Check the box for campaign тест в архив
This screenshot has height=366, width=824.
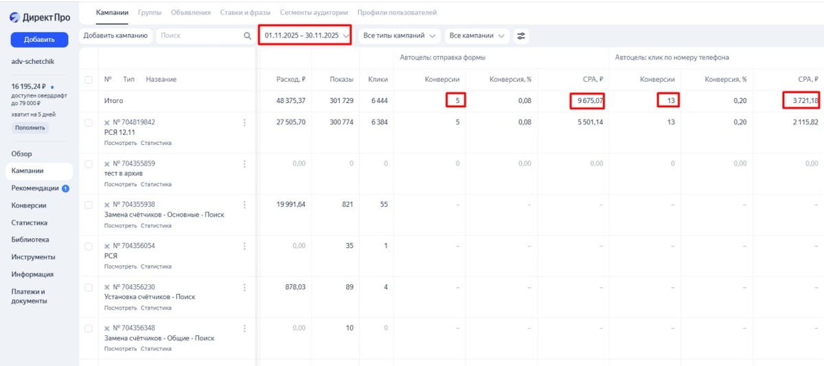pyautogui.click(x=88, y=164)
